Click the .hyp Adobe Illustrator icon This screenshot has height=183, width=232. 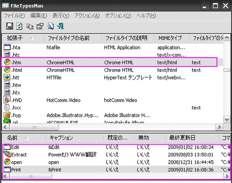click(7, 115)
